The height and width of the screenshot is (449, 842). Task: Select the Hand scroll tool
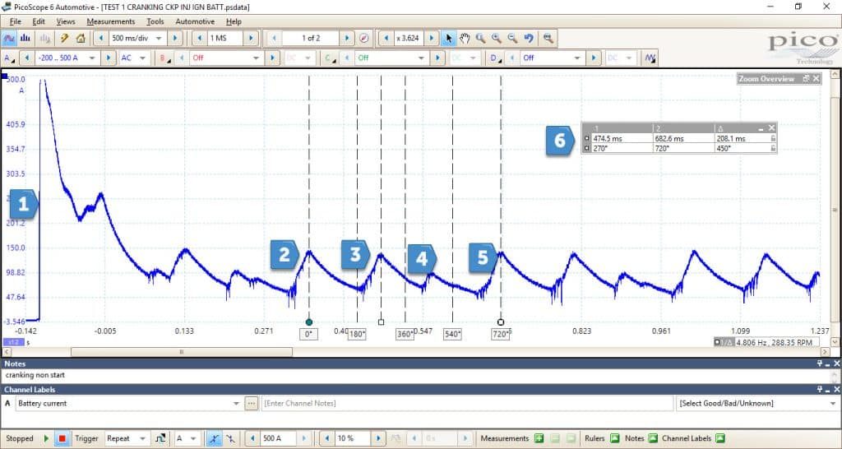(465, 38)
